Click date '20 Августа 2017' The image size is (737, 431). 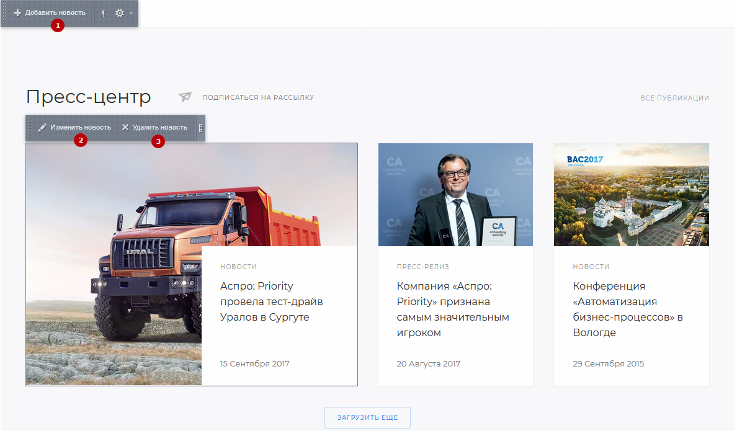point(428,364)
